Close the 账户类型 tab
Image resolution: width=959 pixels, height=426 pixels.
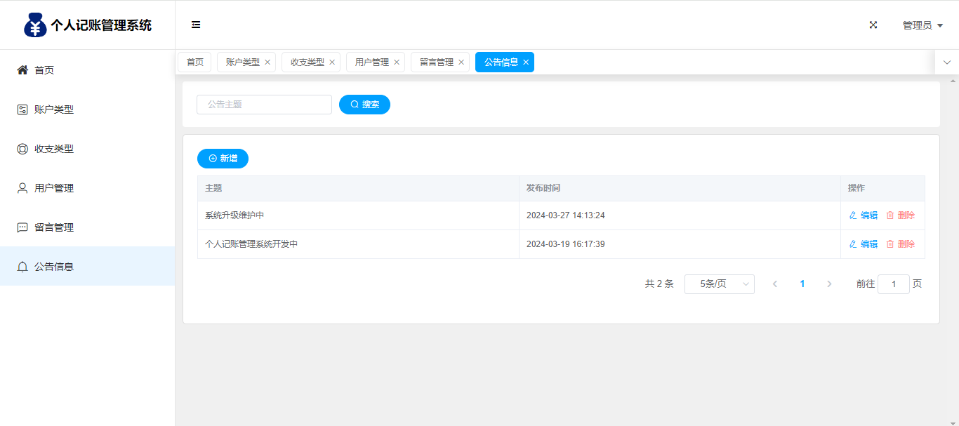(x=267, y=62)
